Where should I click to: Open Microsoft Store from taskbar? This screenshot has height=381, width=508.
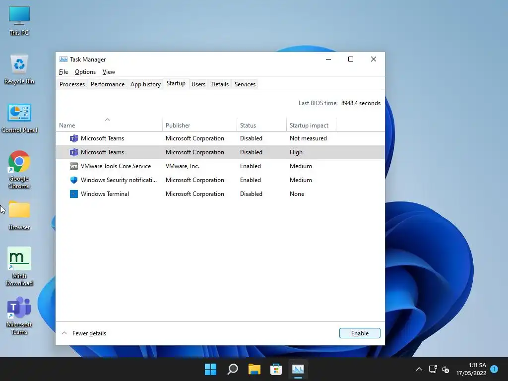(276, 369)
